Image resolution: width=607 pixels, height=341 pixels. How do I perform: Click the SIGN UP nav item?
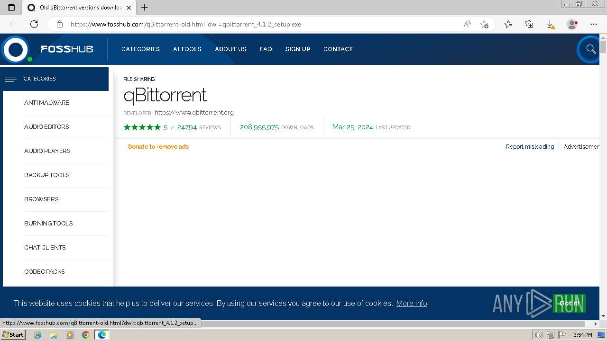(x=298, y=49)
